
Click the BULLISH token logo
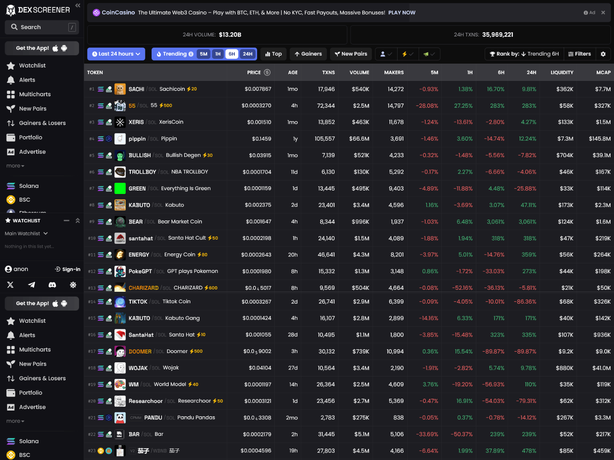point(120,155)
